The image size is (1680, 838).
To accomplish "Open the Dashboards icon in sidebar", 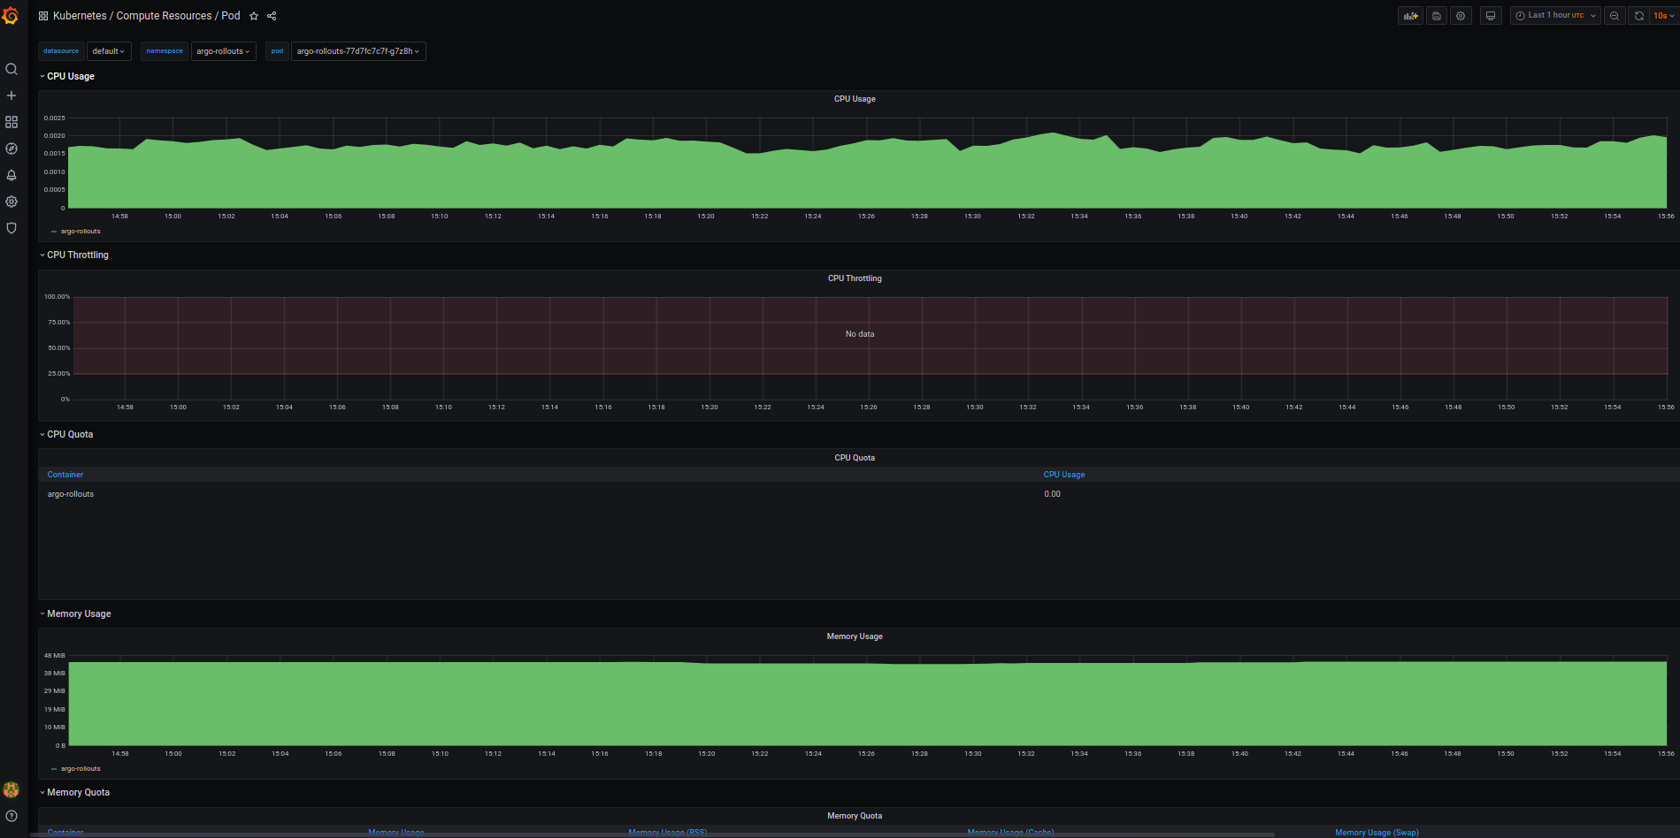I will [x=12, y=122].
